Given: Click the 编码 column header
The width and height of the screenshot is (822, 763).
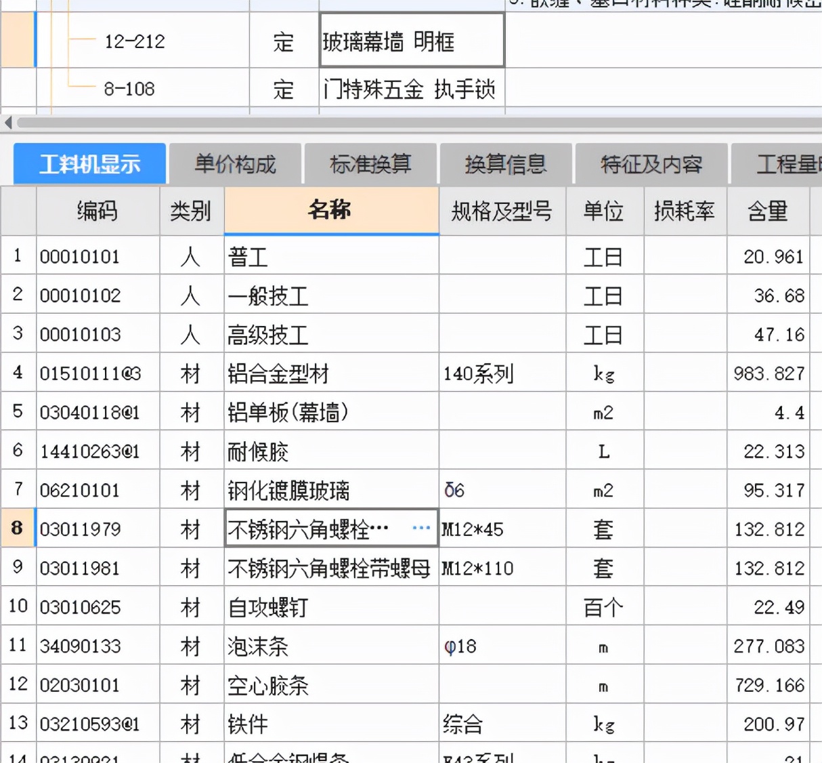Looking at the screenshot, I should coord(98,211).
